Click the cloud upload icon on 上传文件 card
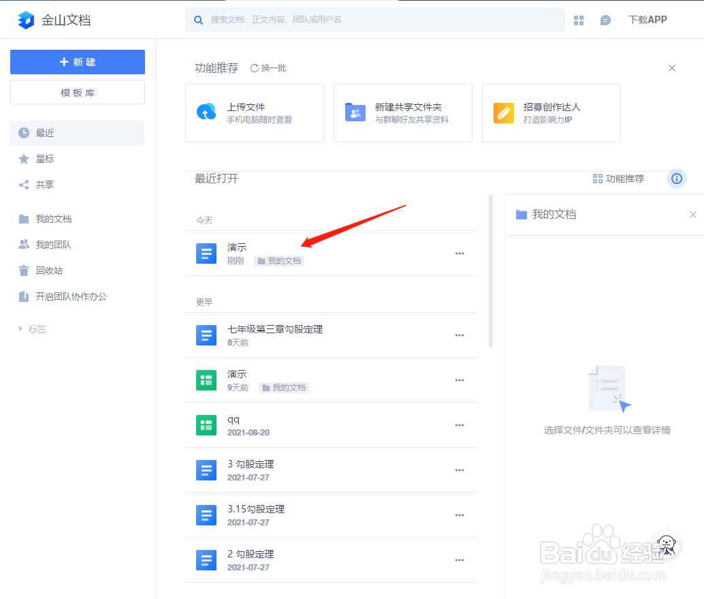Image resolution: width=704 pixels, height=599 pixels. point(206,112)
